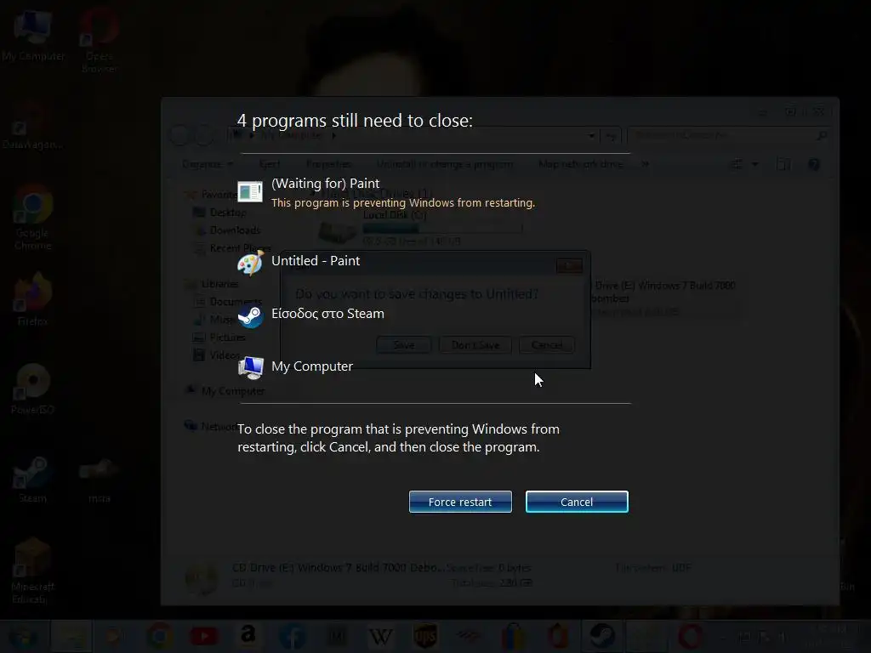Screen dimensions: 871x653
Task: Click the Untitled - Paint palette icon
Action: coord(250,263)
